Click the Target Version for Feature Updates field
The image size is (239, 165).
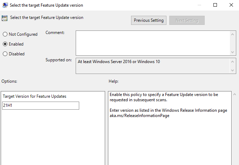point(41,105)
